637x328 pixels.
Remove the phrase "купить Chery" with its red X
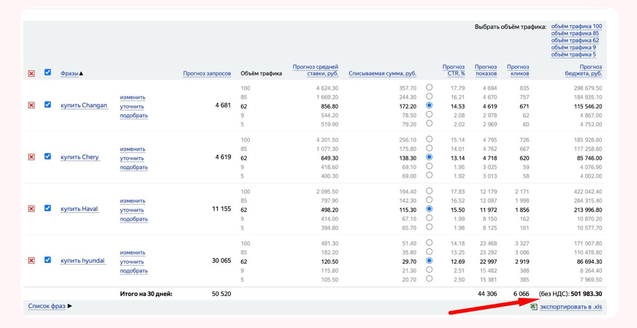coord(31,157)
